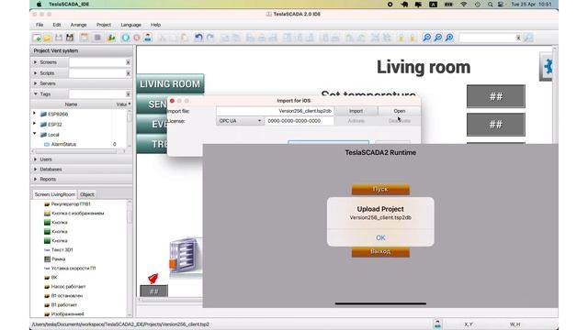Image resolution: width=588 pixels, height=330 pixels.
Task: Clear the Scripts filter with its X
Action: [x=128, y=73]
